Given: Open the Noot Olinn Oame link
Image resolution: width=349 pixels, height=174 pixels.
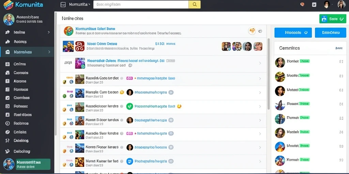Looking at the screenshot, I should pyautogui.click(x=102, y=44).
